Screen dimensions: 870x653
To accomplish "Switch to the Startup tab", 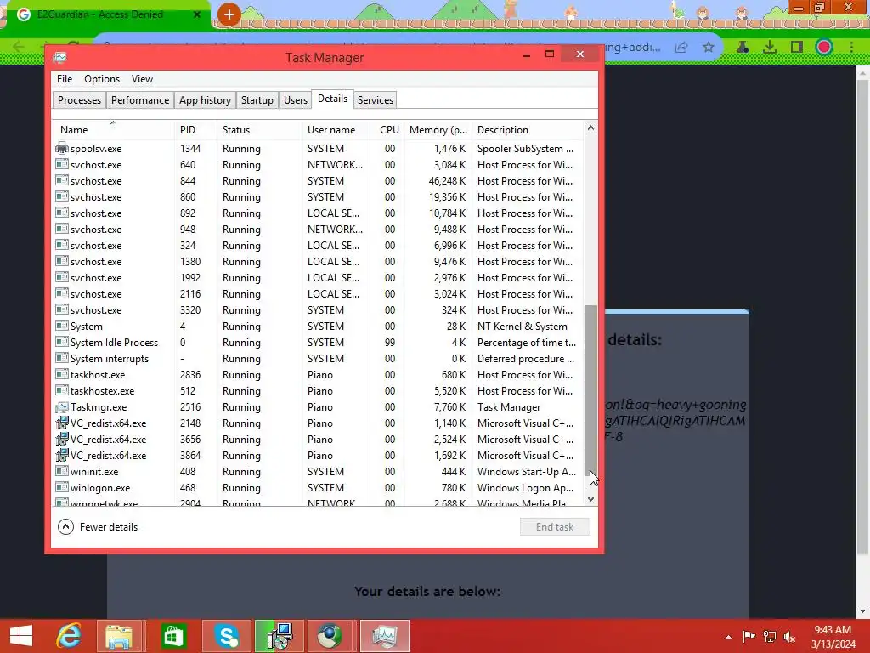I will click(257, 100).
